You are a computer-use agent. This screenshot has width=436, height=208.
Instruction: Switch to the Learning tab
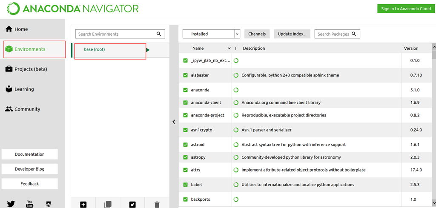pyautogui.click(x=24, y=89)
